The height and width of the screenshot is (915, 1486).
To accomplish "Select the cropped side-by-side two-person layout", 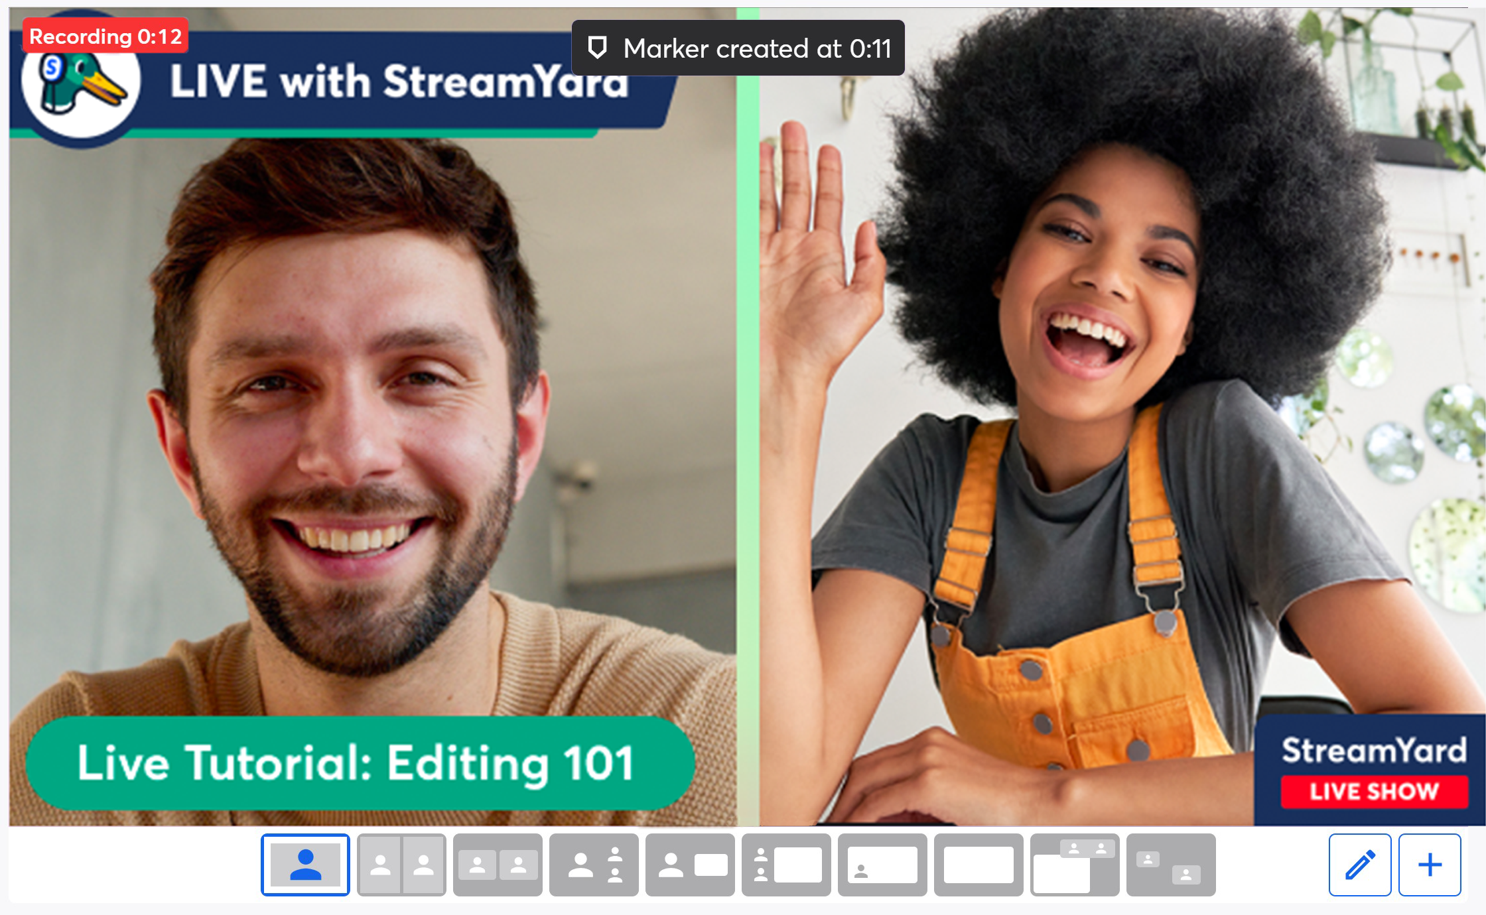I will (401, 865).
